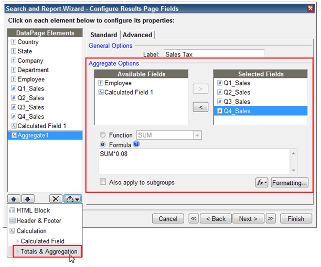Open the Formatting... dialog button

(x=290, y=182)
